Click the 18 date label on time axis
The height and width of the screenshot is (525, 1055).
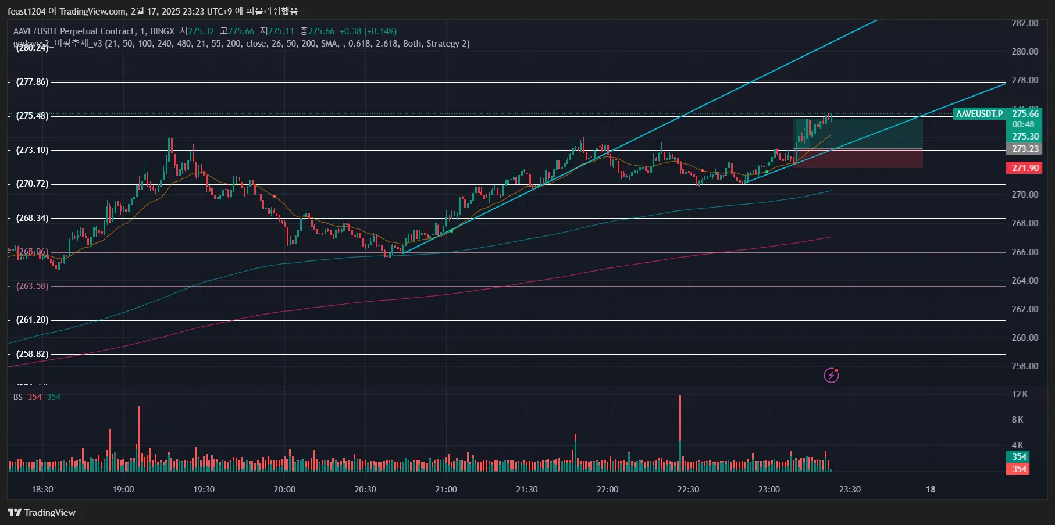click(x=931, y=490)
